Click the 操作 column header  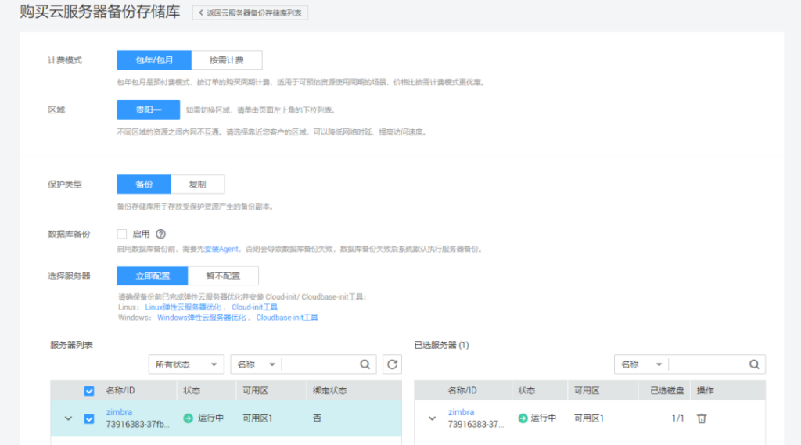(x=705, y=391)
